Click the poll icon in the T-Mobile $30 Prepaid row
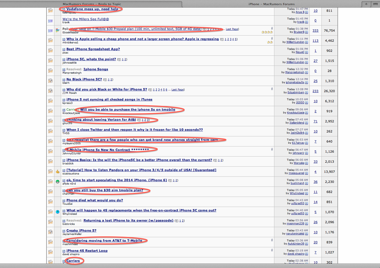The width and height of the screenshot is (380, 268). [57, 31]
